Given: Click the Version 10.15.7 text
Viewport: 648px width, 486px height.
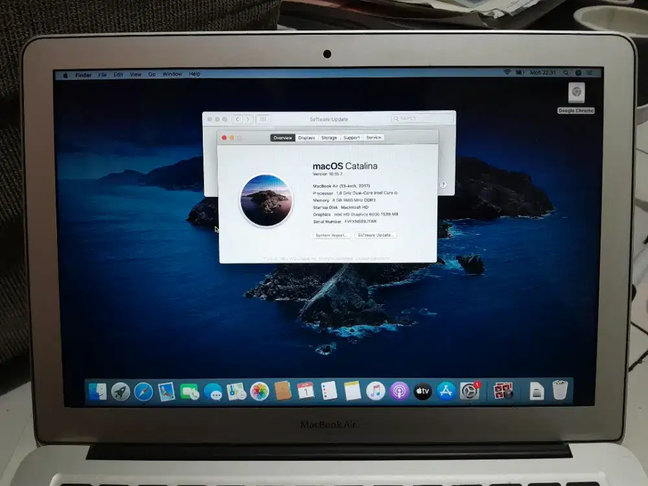Looking at the screenshot, I should pyautogui.click(x=327, y=174).
